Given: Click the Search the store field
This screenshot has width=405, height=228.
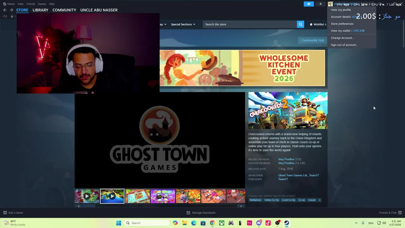Looking at the screenshot, I should pos(250,24).
